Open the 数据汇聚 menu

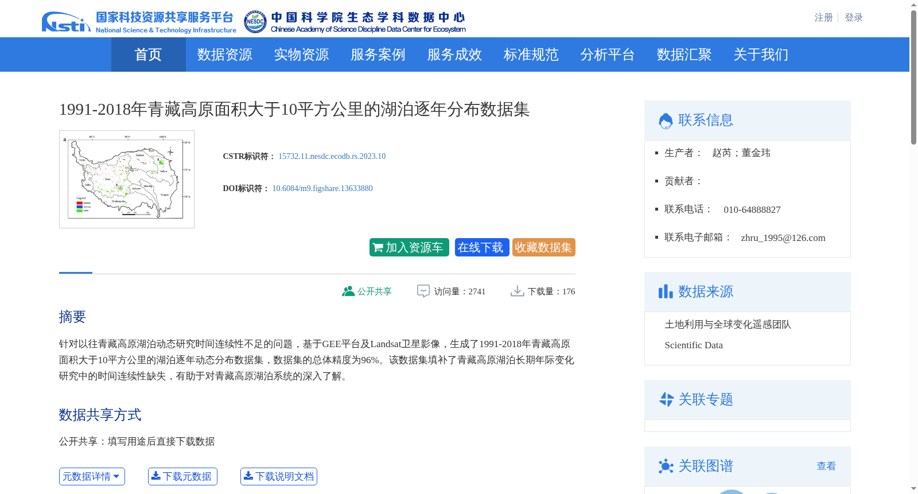tap(684, 55)
